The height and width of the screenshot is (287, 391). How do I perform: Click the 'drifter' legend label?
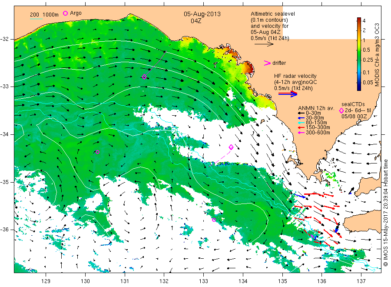click(x=279, y=63)
